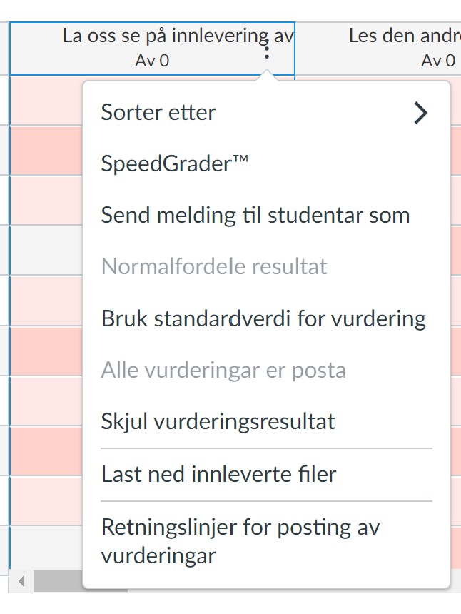Expand the Sorter etter submenu arrow

(x=421, y=112)
